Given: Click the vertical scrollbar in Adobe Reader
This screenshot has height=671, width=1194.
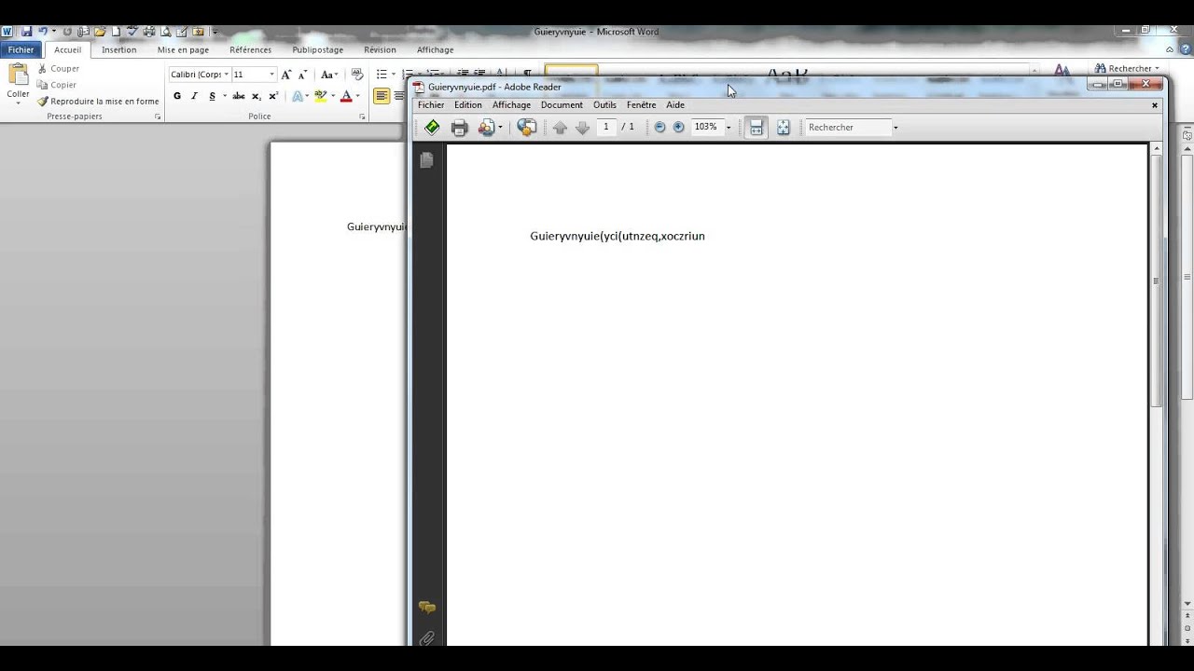Looking at the screenshot, I should coord(1157,280).
